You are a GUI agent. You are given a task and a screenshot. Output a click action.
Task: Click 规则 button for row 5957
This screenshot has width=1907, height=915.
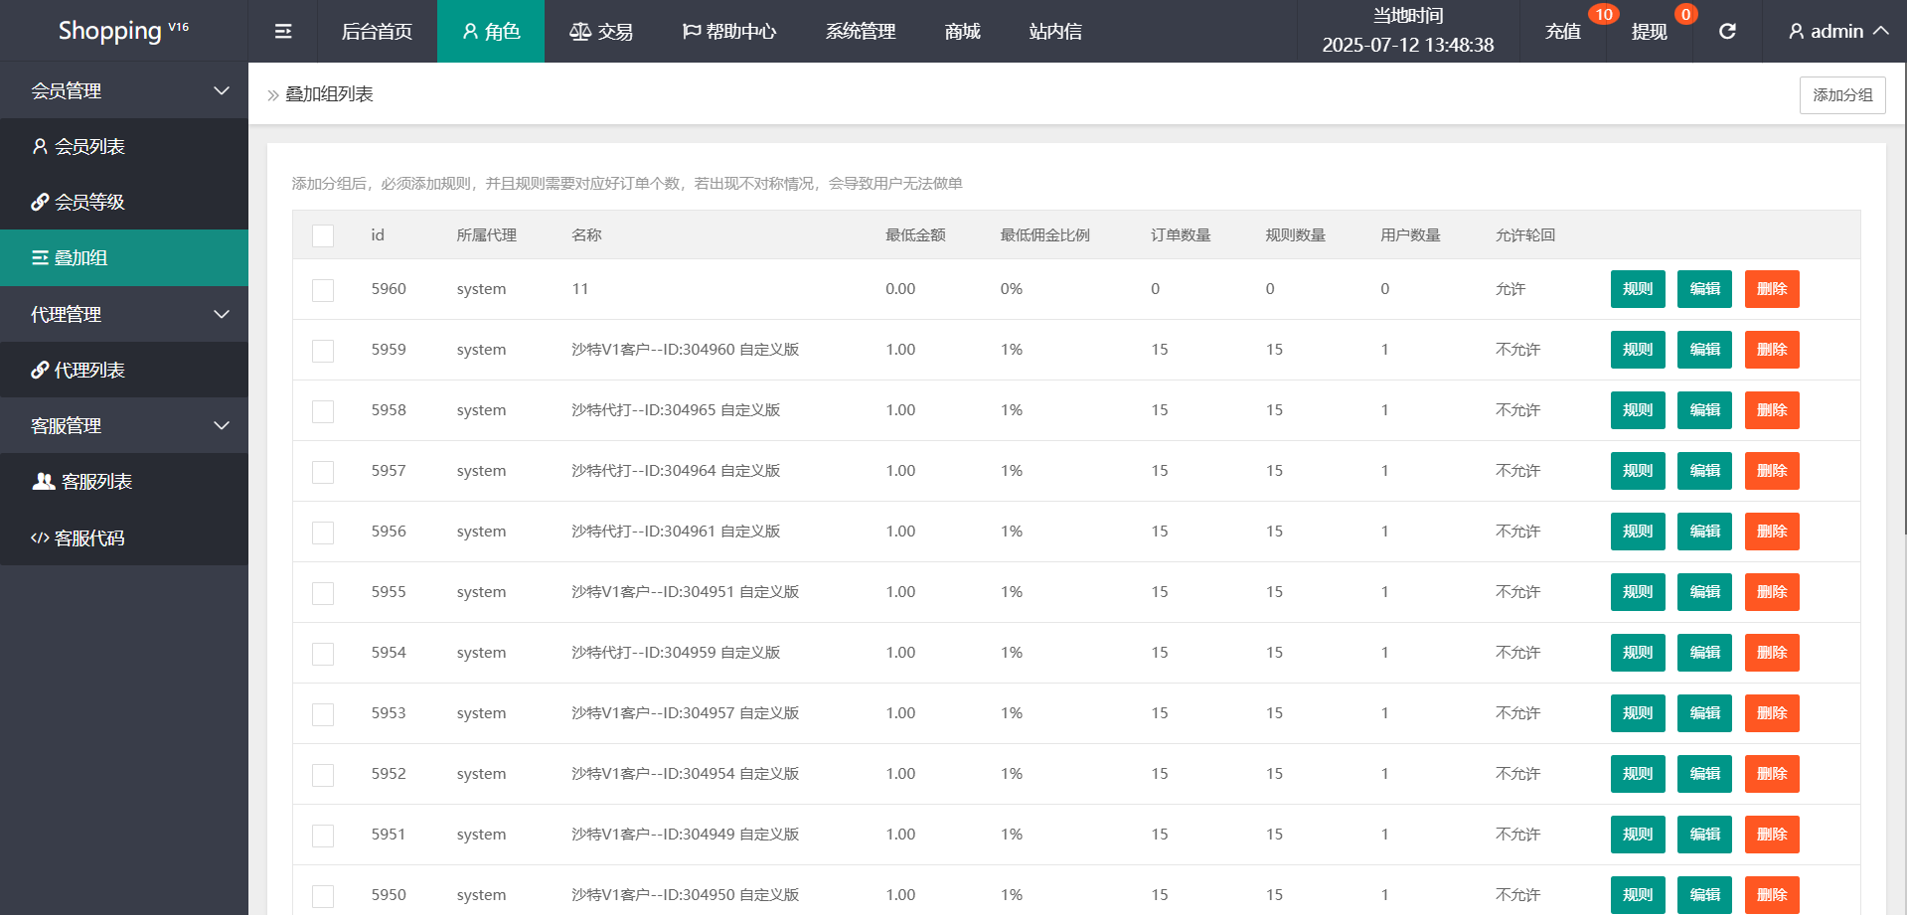pos(1638,471)
